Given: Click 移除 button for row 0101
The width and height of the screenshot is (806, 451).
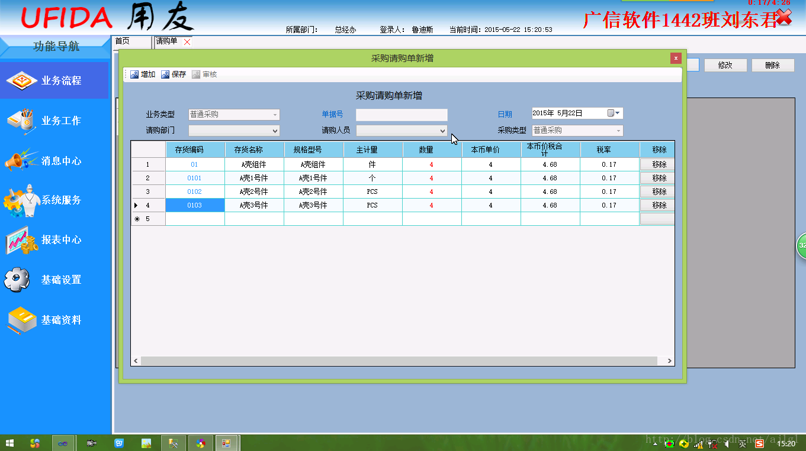Looking at the screenshot, I should click(x=657, y=178).
